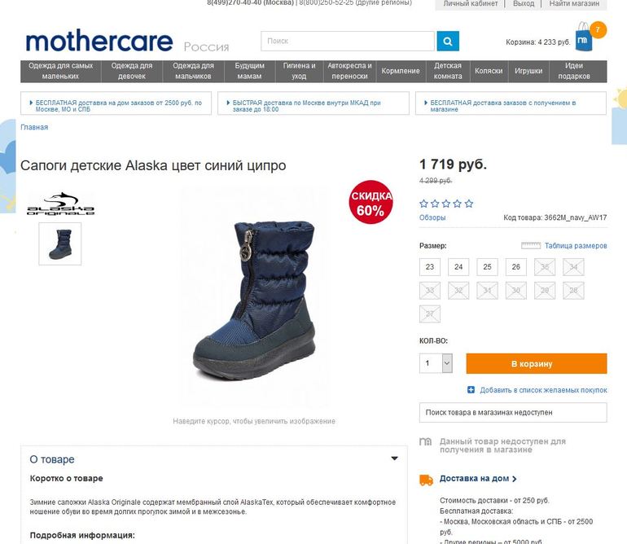
Task: Select the blue boot thumbnail image
Action: [x=60, y=243]
